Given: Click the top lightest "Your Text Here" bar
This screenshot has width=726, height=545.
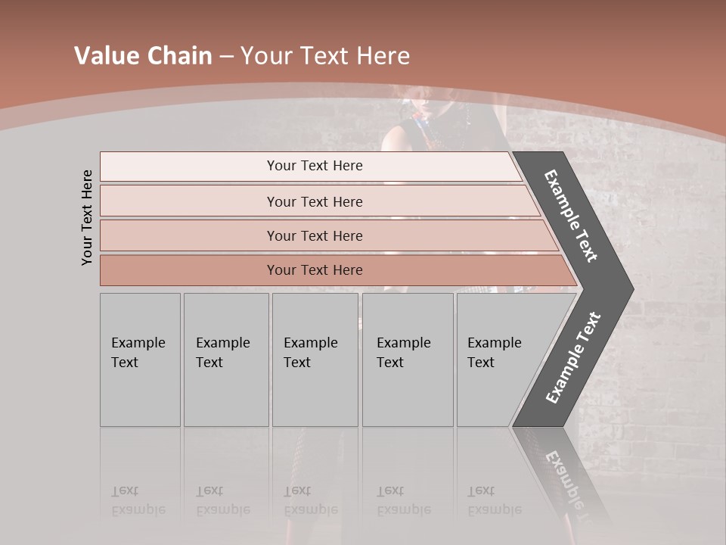Looking at the screenshot, I should (315, 166).
